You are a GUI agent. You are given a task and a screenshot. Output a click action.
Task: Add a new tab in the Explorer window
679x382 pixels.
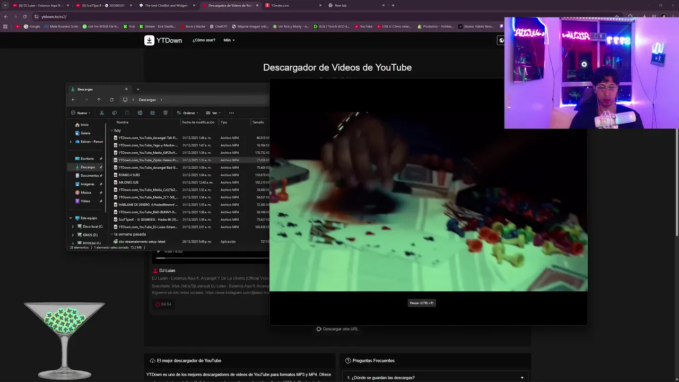click(138, 89)
